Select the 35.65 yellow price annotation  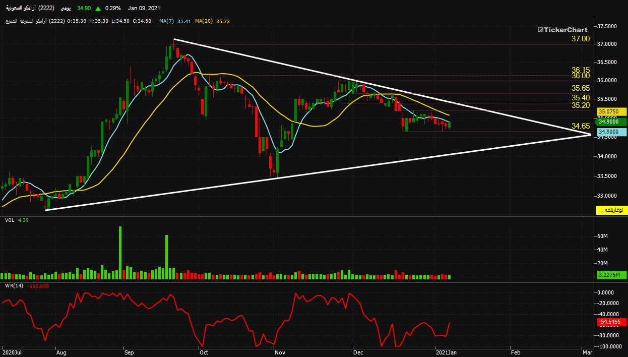[x=581, y=88]
